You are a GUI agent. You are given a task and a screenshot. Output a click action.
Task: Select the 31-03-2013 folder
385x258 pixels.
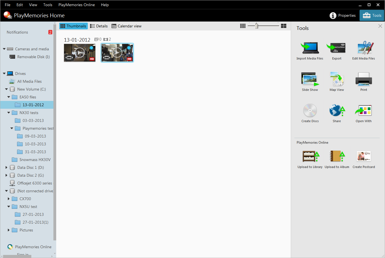[32, 152]
